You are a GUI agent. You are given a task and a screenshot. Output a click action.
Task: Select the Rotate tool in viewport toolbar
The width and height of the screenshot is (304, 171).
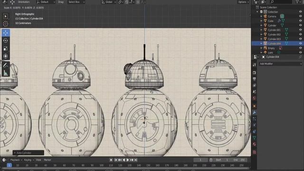6,40
